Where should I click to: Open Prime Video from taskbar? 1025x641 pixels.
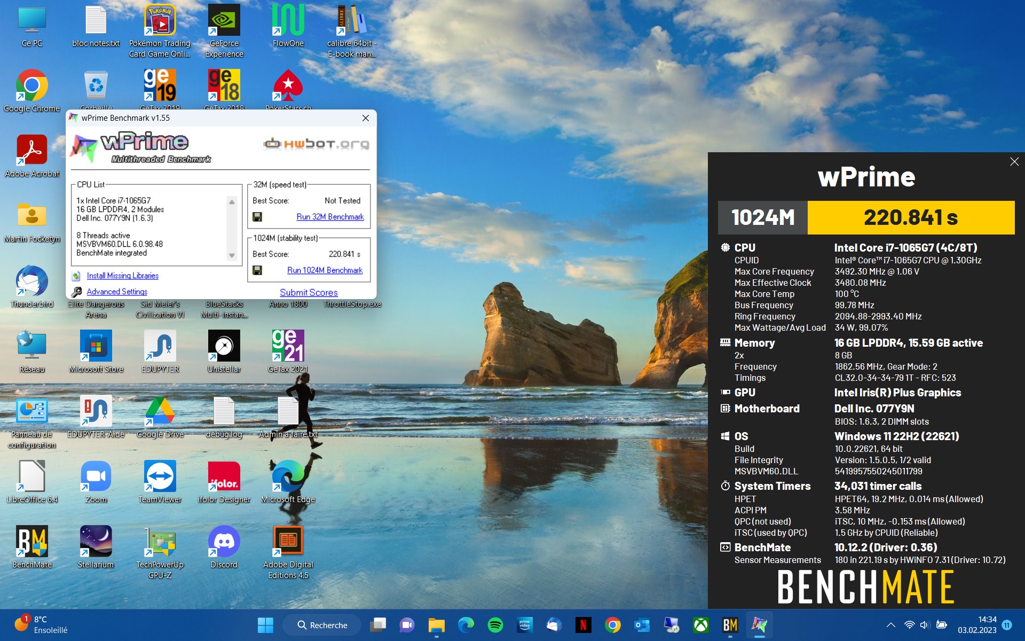(x=525, y=625)
